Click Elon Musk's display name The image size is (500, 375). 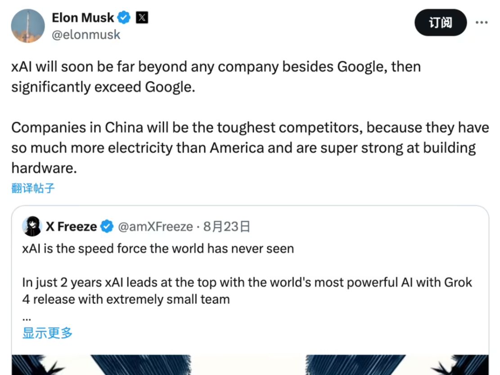83,17
